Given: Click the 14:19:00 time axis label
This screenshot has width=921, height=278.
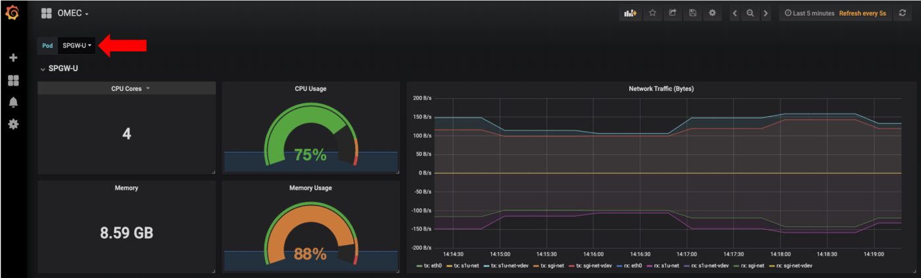Looking at the screenshot, I should point(874,254).
